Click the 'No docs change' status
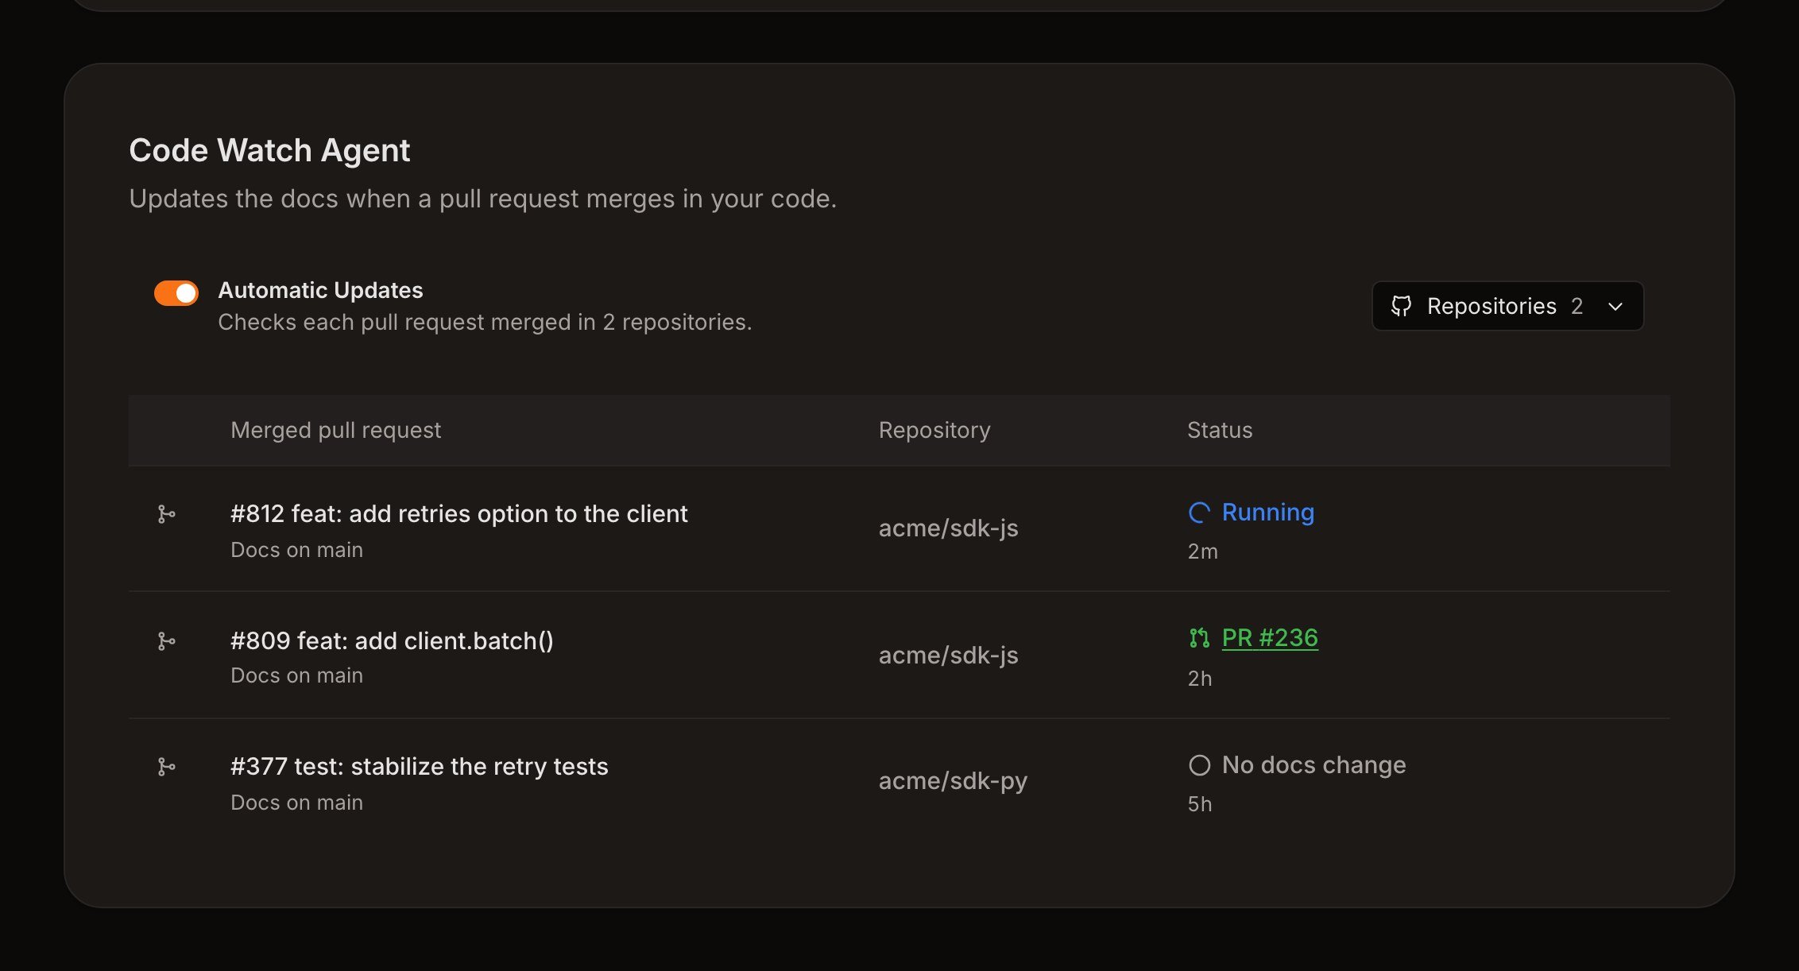The image size is (1799, 971). click(1313, 765)
